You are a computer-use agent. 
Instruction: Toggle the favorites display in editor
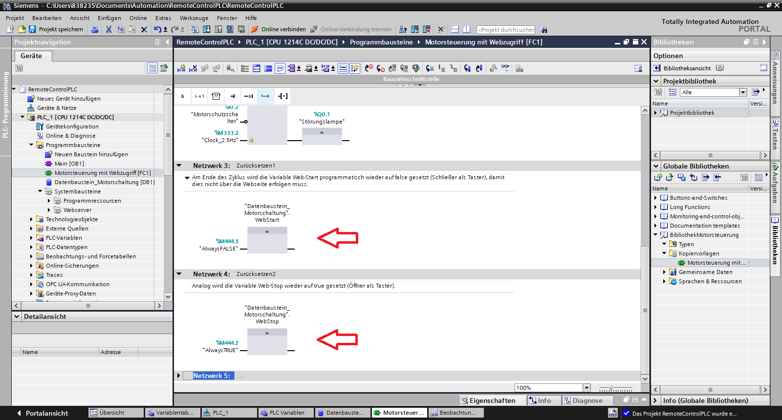[355, 68]
